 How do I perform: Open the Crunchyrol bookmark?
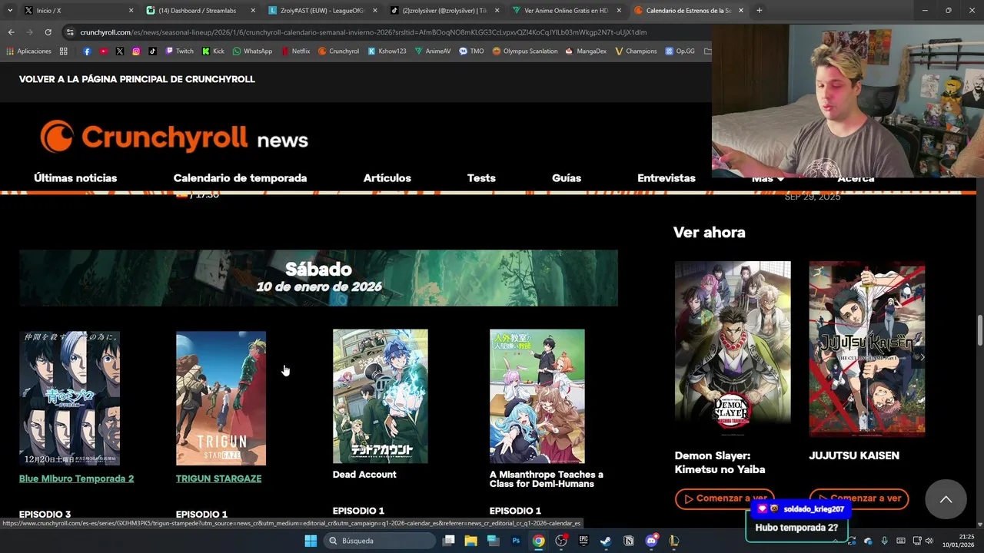tap(338, 51)
